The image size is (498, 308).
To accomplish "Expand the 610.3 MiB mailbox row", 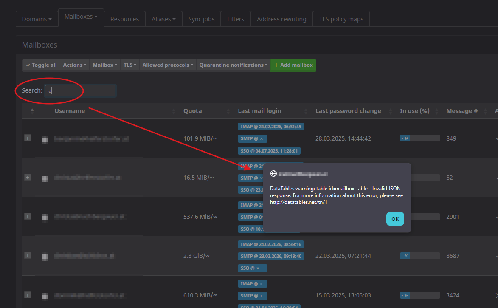I will point(28,295).
